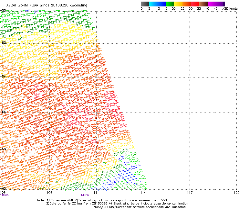The width and height of the screenshot is (239, 209).
Task: Click the latitude label '-58'
Action: (3, 149)
